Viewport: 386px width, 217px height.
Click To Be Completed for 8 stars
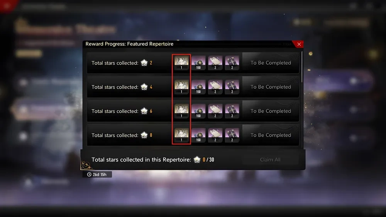coord(271,135)
